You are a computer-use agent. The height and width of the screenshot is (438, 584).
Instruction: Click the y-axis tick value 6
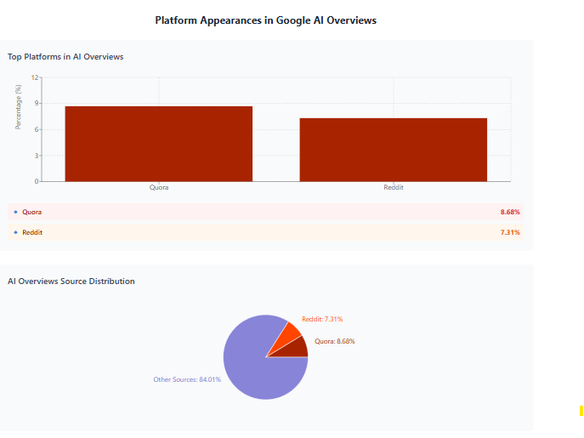tap(37, 129)
